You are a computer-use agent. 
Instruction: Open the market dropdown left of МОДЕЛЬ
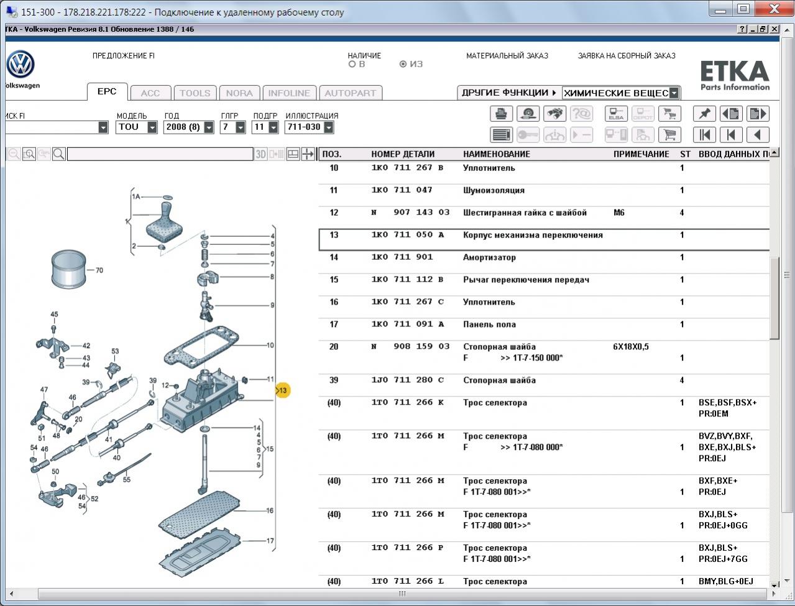click(x=103, y=127)
